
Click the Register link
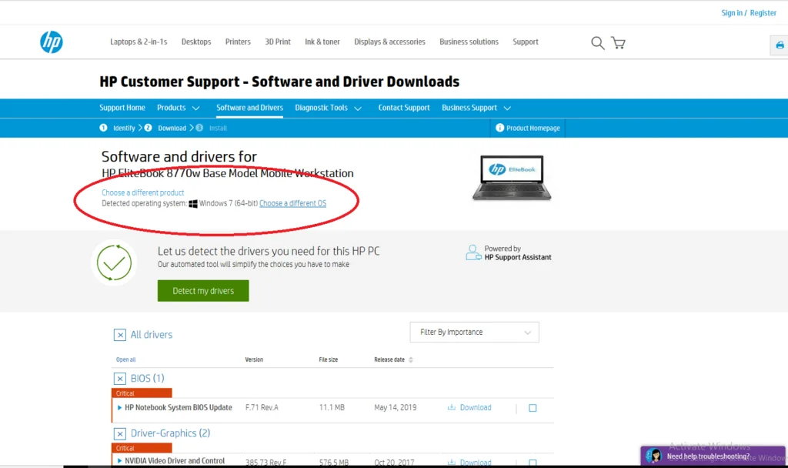pyautogui.click(x=763, y=13)
